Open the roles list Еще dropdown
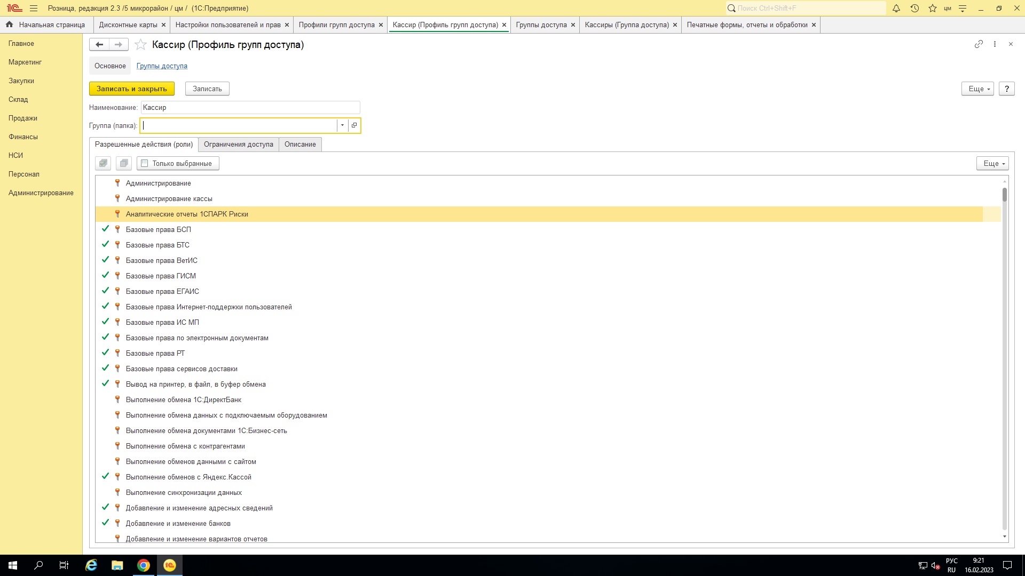Image resolution: width=1025 pixels, height=576 pixels. pos(992,164)
